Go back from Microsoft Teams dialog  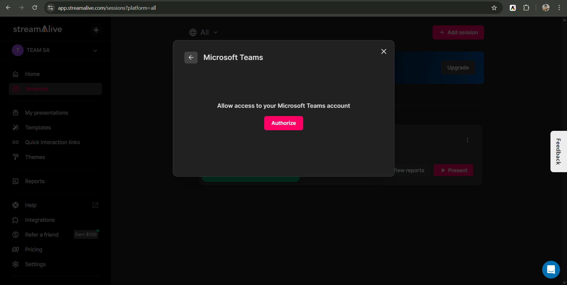(191, 58)
